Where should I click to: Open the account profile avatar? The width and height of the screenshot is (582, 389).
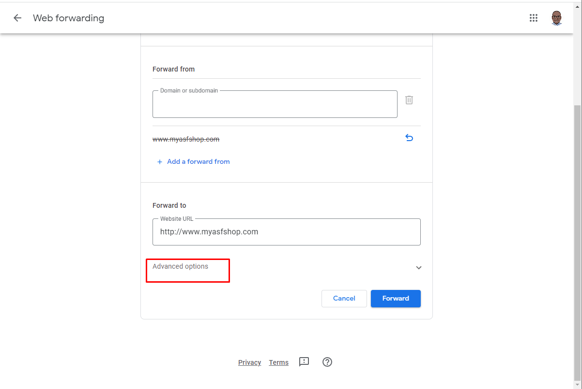[x=557, y=18]
